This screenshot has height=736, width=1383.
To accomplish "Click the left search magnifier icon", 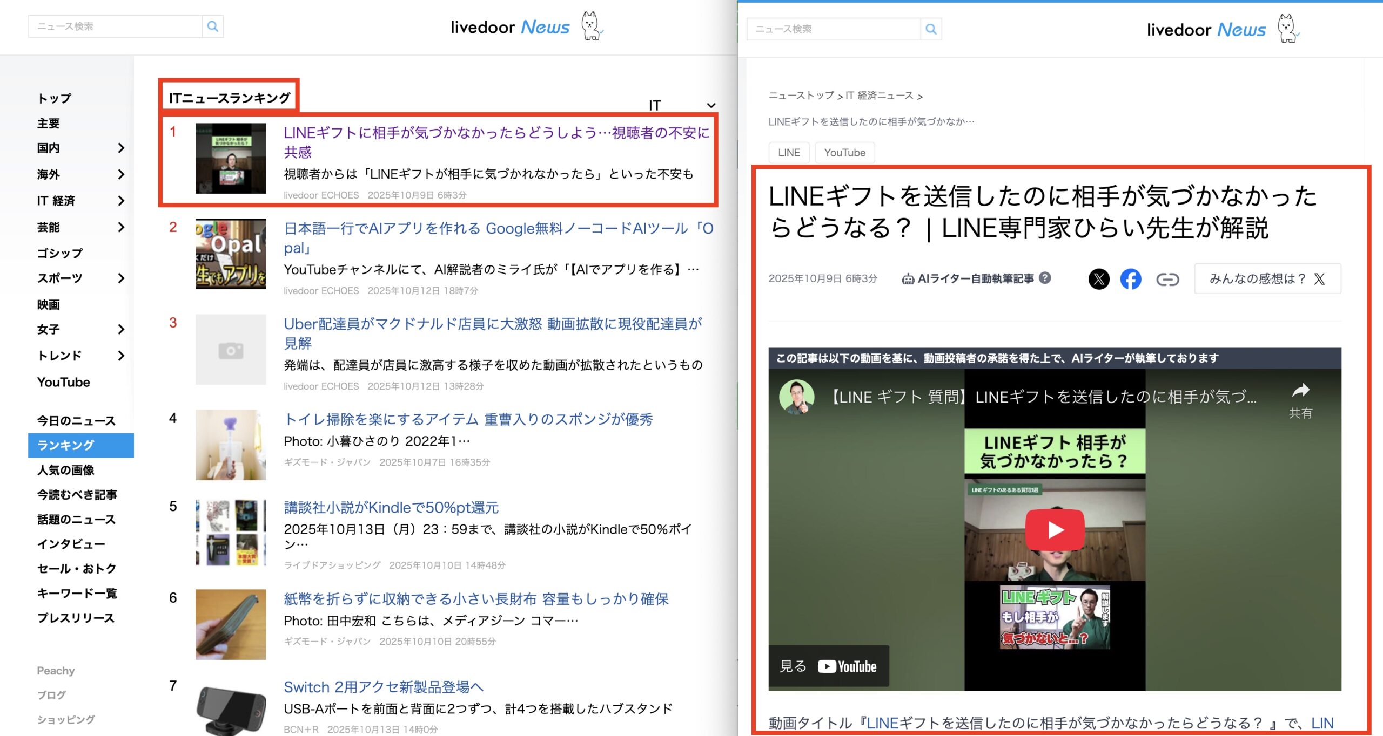I will pos(213,26).
